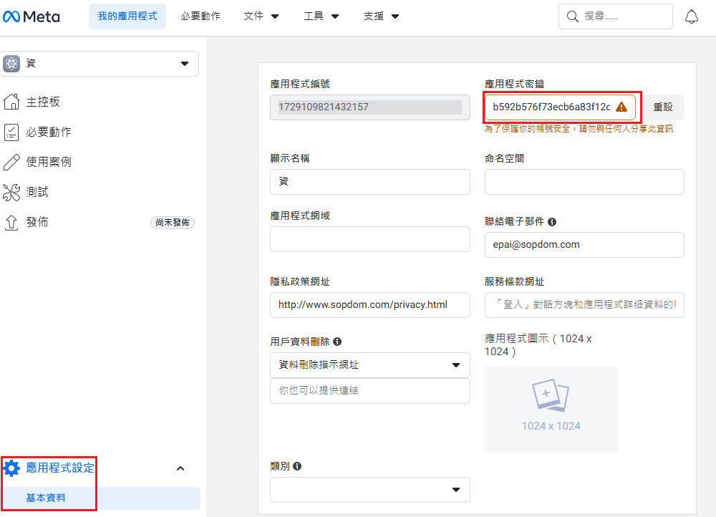Click the search magnifier icon

[x=572, y=16]
